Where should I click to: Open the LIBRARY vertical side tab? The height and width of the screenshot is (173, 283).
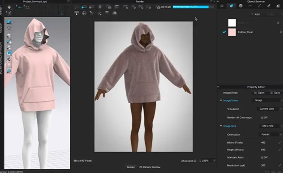point(1,10)
